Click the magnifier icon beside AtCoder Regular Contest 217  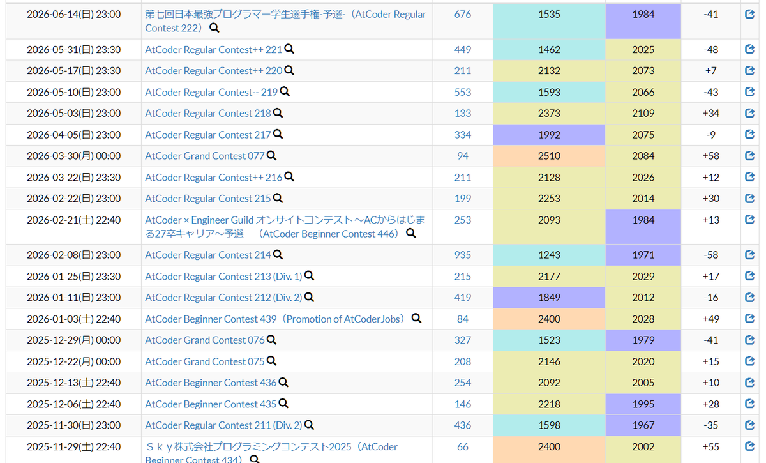pos(278,135)
